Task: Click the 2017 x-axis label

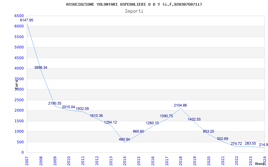Action: [x=167, y=161]
